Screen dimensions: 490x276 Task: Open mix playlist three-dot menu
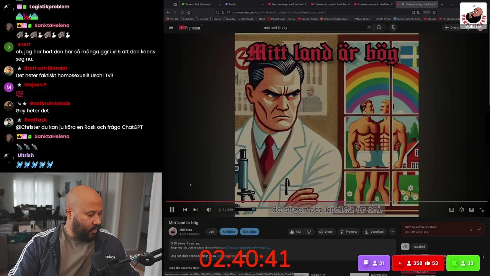point(471,229)
